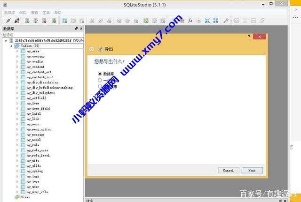Click the edit trigger toolbar icon
The width and height of the screenshot is (301, 202).
click(127, 21)
